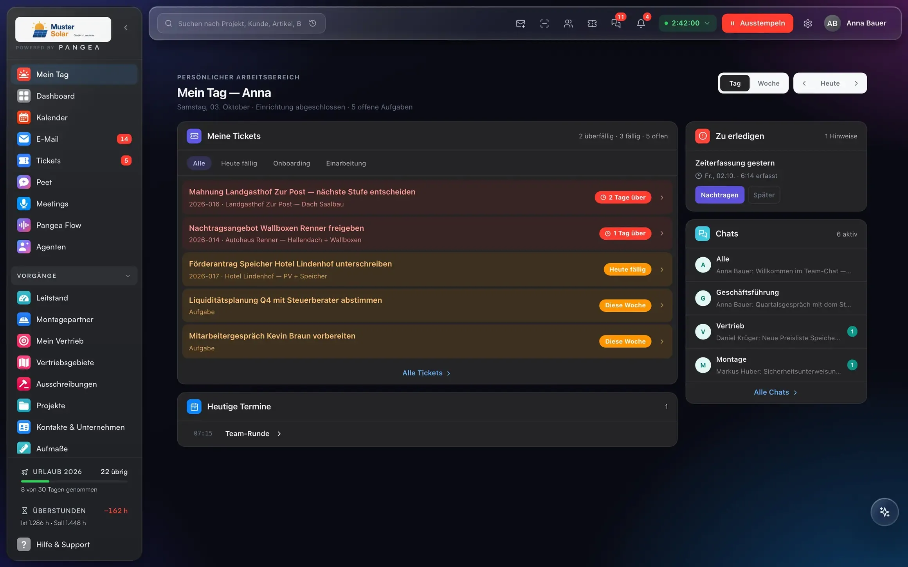Open Leitstand in the sidebar

(74, 298)
